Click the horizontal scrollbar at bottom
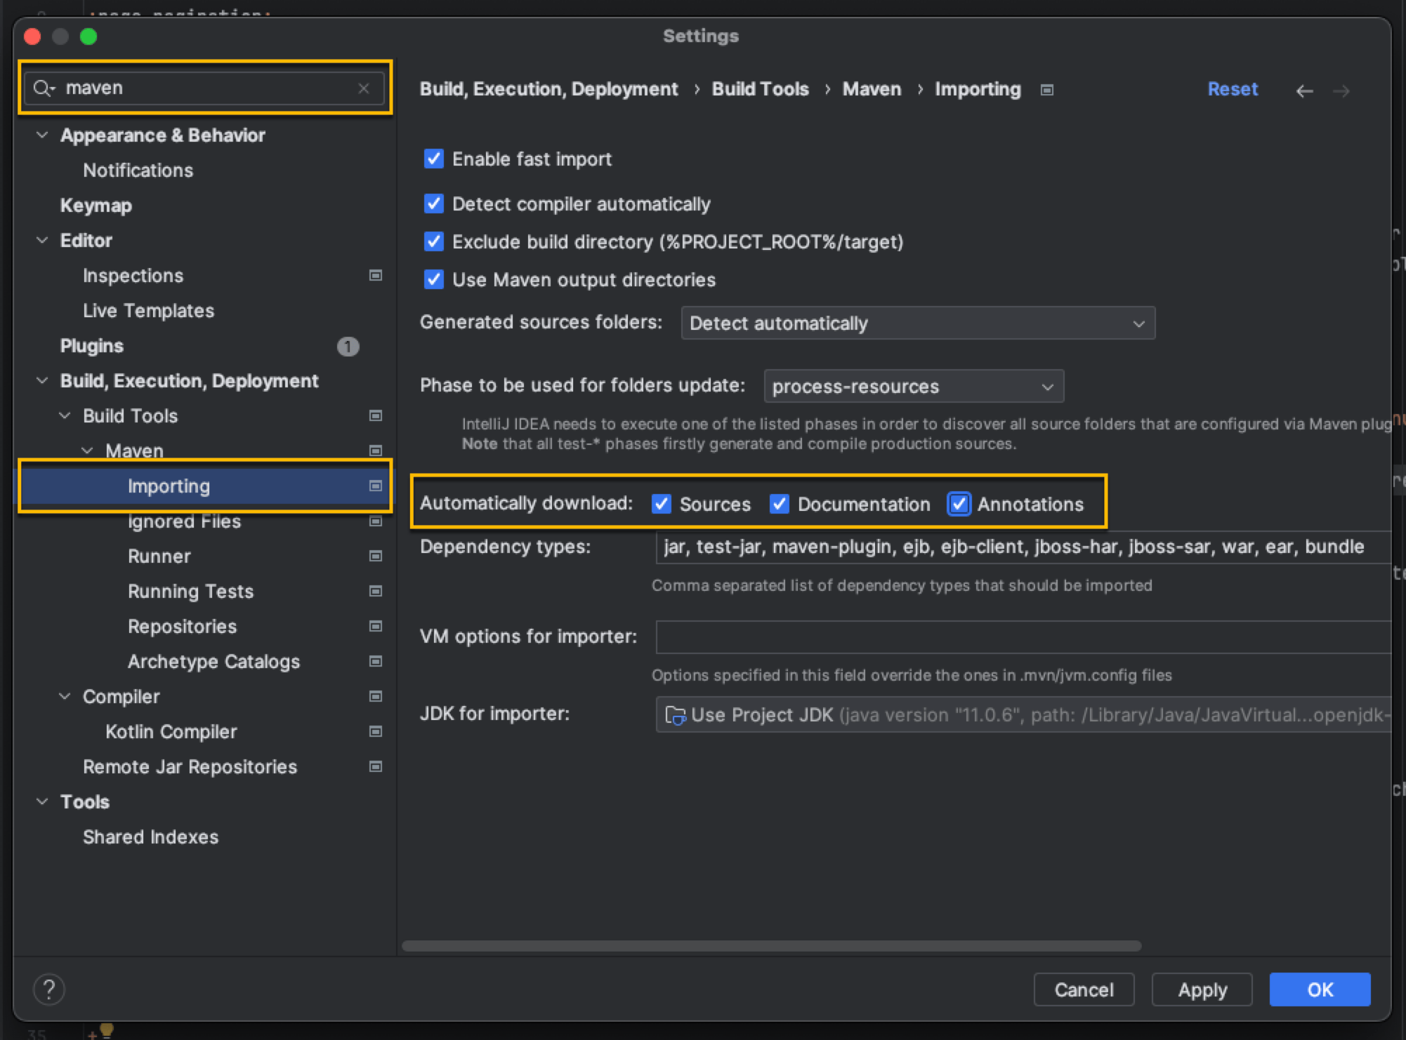The image size is (1406, 1040). point(771,946)
